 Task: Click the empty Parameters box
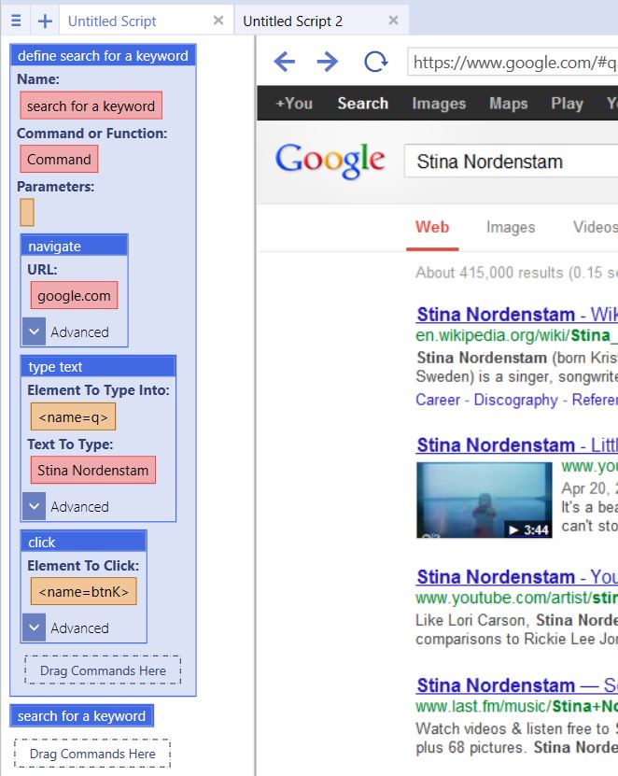(27, 212)
